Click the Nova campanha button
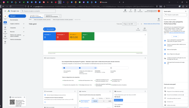Screen dimensions: 189x108 click(50, 29)
